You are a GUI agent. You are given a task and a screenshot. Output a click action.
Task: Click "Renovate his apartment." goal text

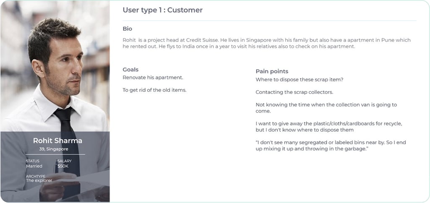(x=153, y=78)
